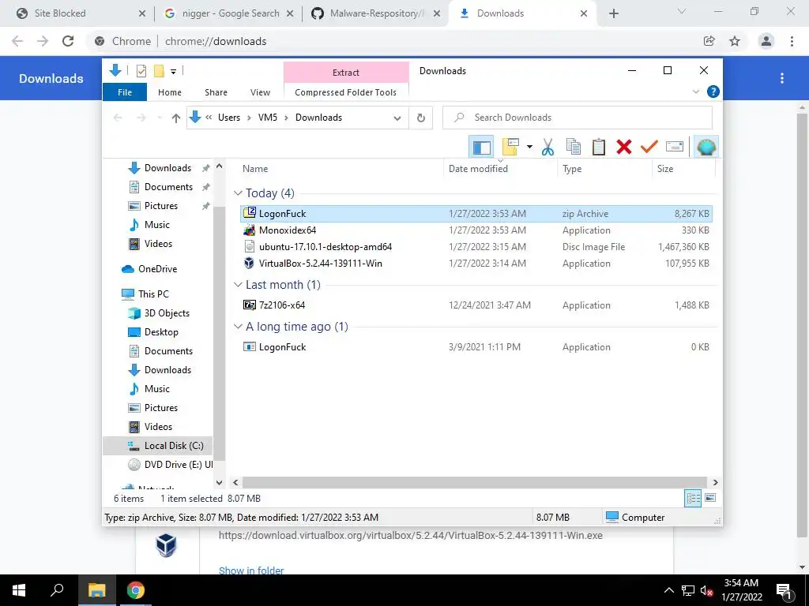
Task: Click the Explorer horizontal scrollbar
Action: 475,482
